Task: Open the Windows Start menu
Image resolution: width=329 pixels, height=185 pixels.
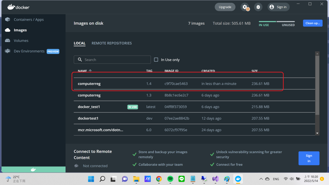Action: [91, 179]
